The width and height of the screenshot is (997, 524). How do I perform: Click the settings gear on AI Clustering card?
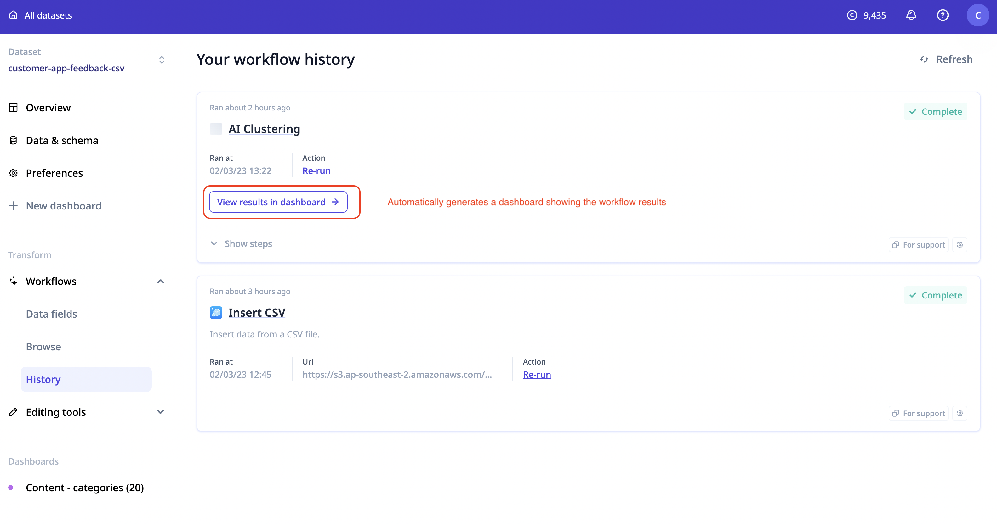point(960,245)
